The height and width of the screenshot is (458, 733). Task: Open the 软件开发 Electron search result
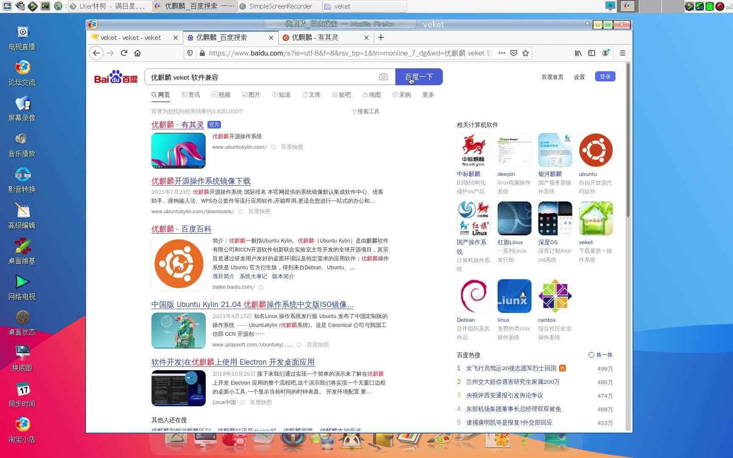click(233, 362)
